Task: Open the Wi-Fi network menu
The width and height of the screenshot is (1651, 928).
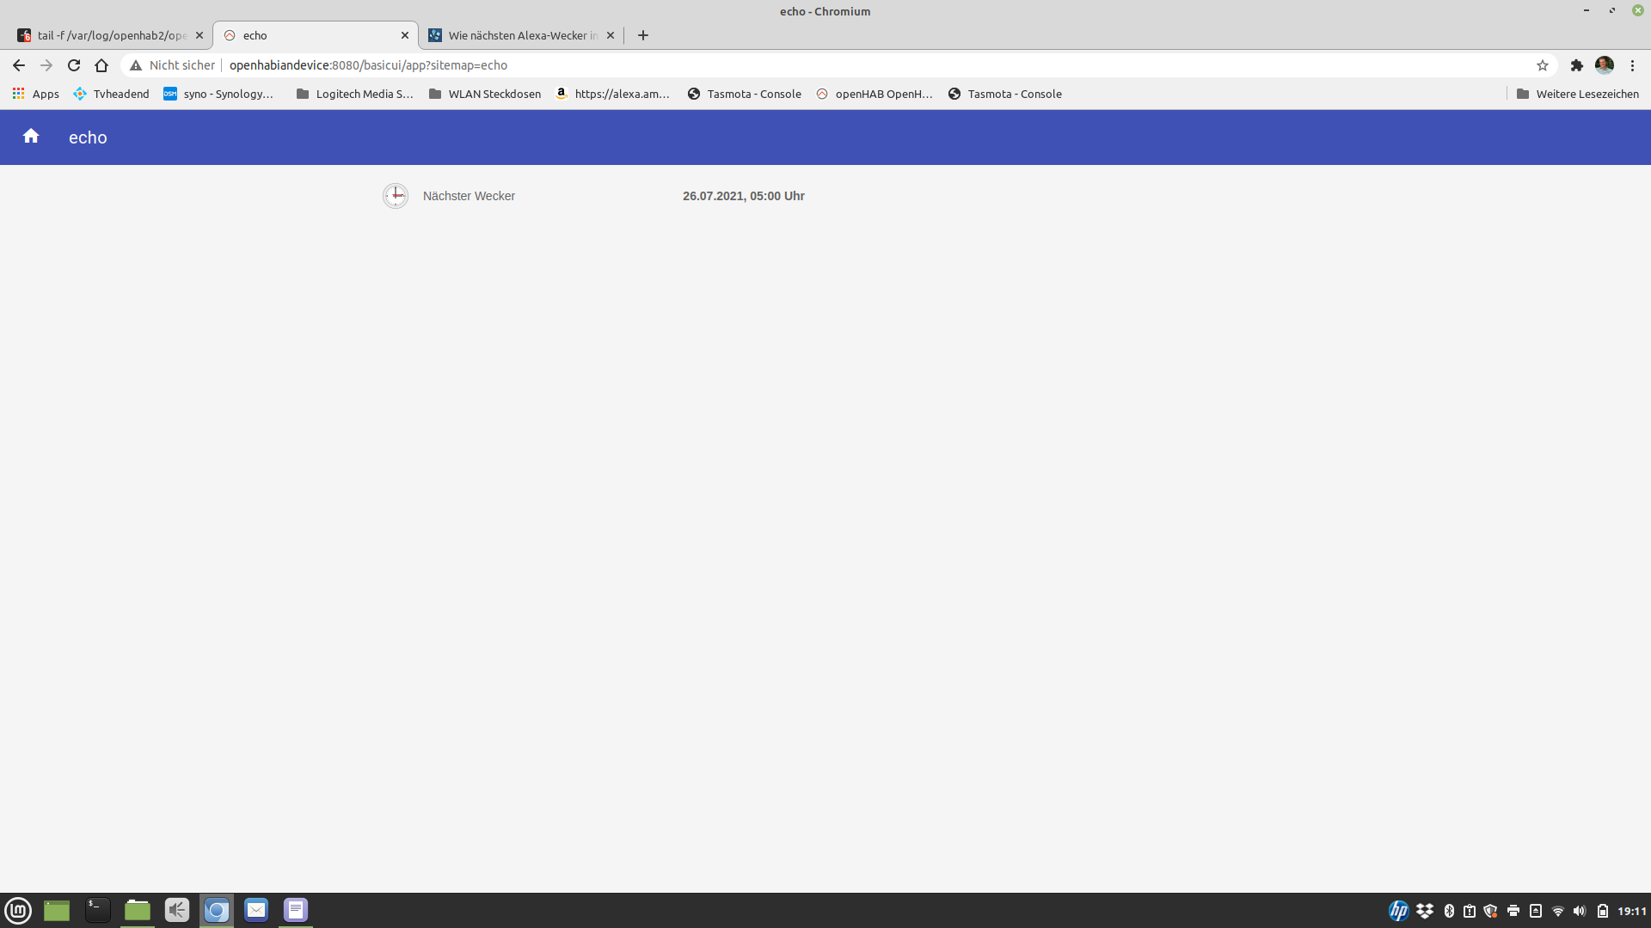Action: coord(1558,911)
